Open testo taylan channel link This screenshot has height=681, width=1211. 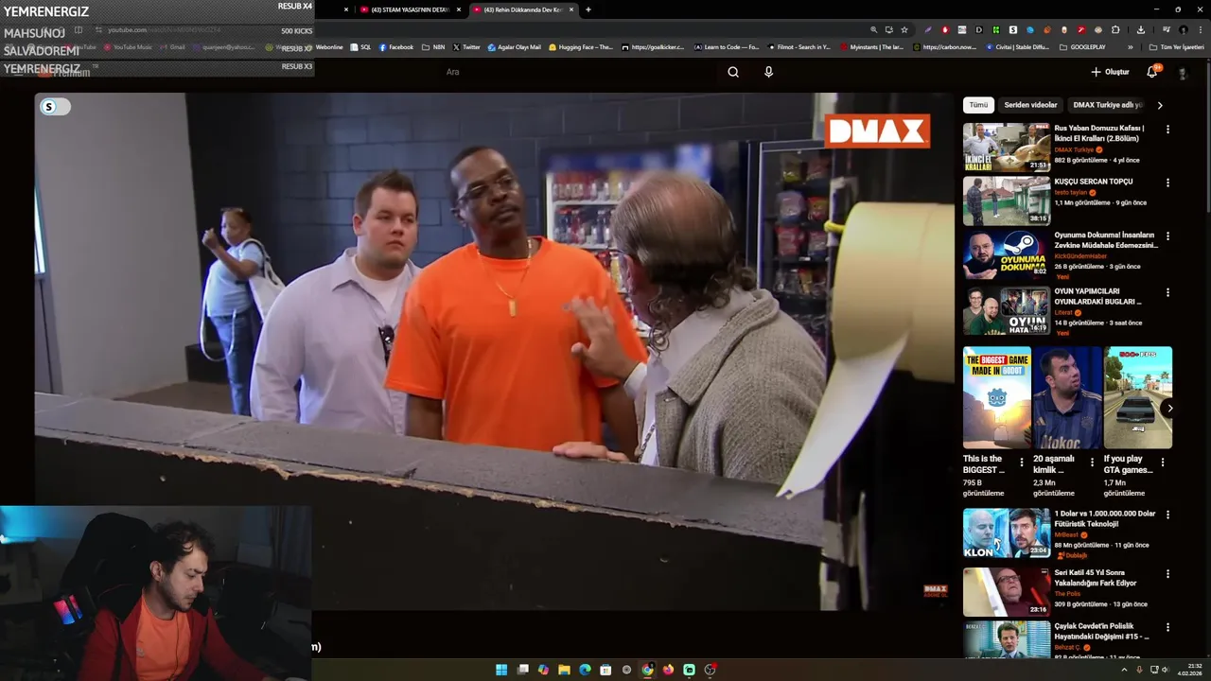[1071, 192]
